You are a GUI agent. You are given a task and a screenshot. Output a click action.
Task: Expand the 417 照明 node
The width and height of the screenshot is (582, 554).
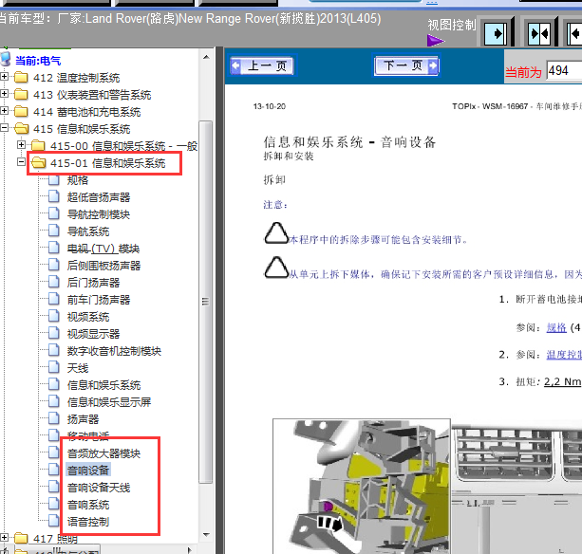(4, 537)
